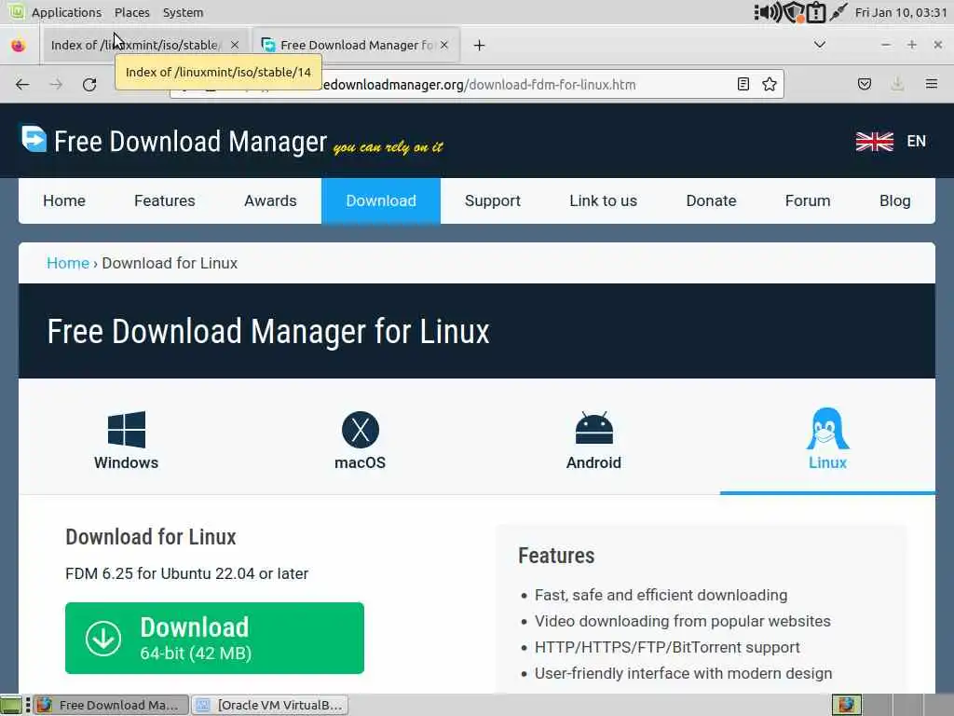Close the Index of linuxmint tab

pyautogui.click(x=234, y=45)
